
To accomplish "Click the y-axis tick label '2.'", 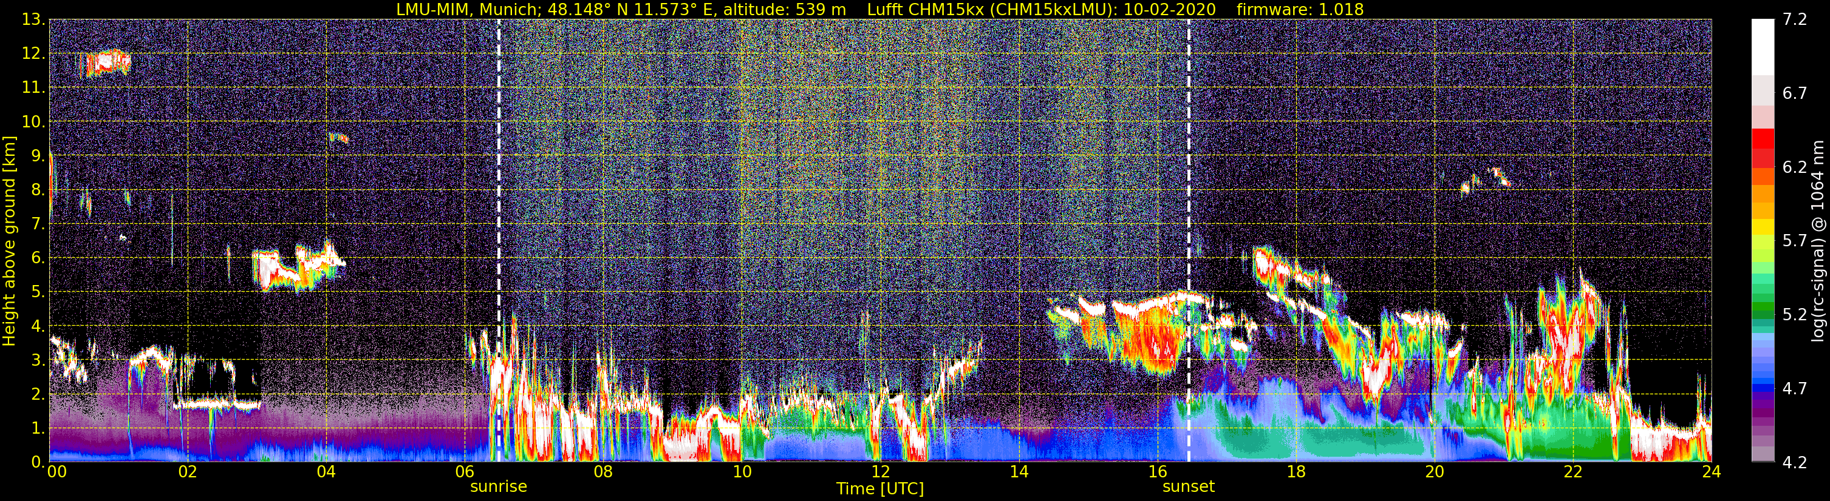I will [38, 395].
